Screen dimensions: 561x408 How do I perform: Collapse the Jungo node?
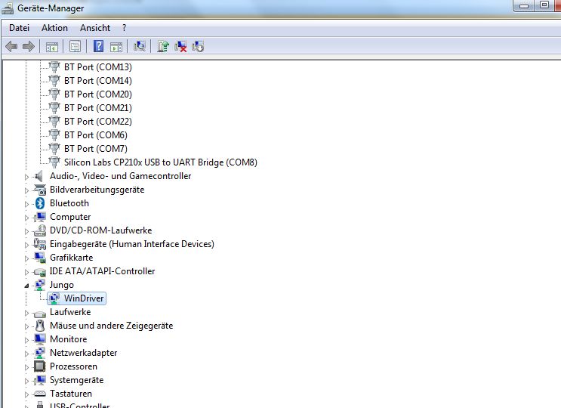(x=26, y=286)
